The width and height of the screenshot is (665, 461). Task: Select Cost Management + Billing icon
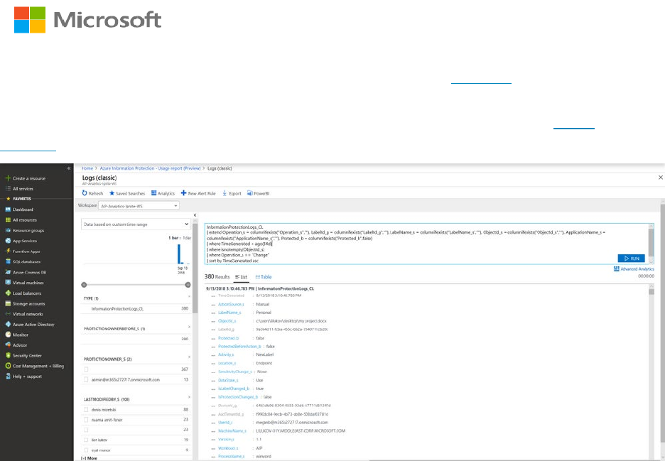[8, 366]
